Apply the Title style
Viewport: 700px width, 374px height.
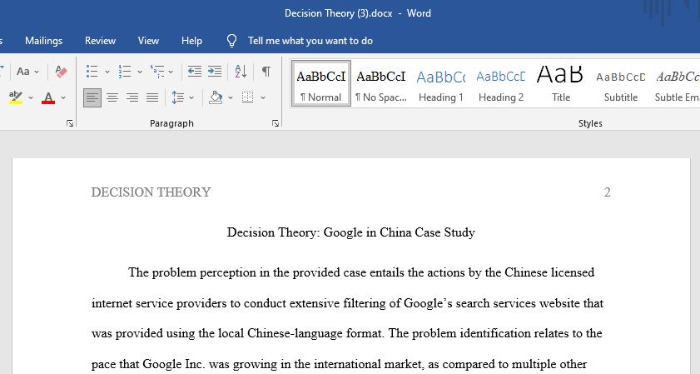561,83
